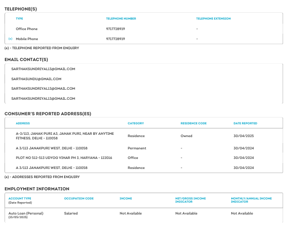Screen dimensions: 289x240
Task: Click the CATEGORY column header
Action: (136, 123)
